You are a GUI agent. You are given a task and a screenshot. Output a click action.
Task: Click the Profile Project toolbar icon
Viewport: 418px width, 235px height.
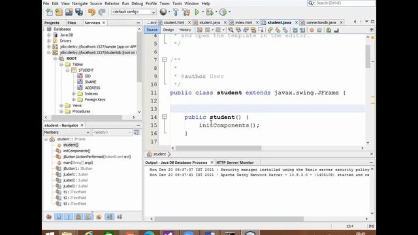[x=223, y=12]
